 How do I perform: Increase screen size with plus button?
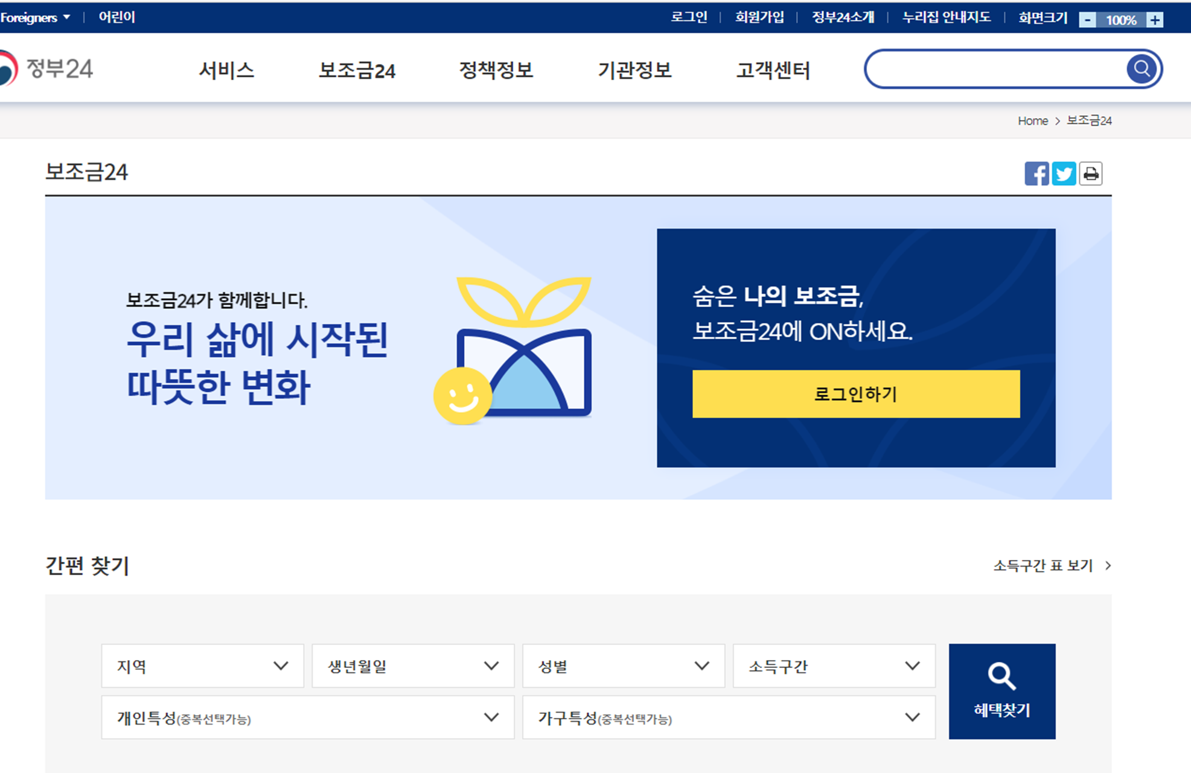click(1154, 20)
